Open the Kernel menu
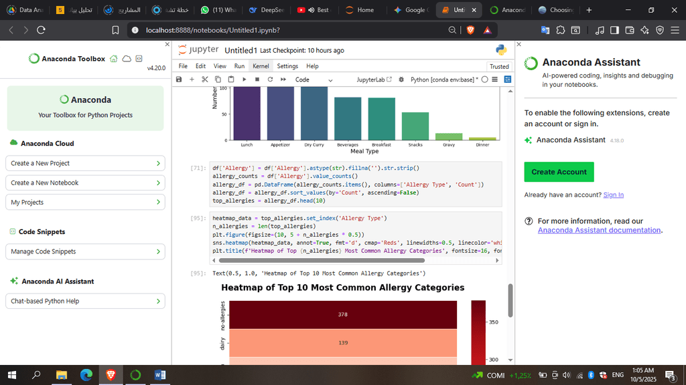 tap(260, 66)
